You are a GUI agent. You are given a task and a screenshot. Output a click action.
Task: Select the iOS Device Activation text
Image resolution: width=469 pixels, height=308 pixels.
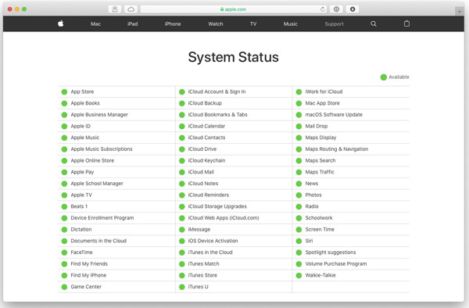pyautogui.click(x=213, y=241)
